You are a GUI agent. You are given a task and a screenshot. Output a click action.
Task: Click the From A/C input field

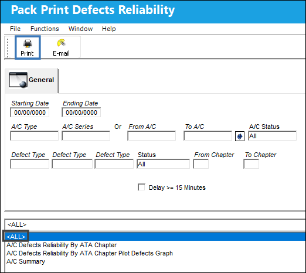(152, 136)
